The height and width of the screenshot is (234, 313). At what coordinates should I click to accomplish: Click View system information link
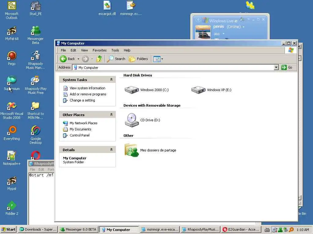(x=87, y=88)
